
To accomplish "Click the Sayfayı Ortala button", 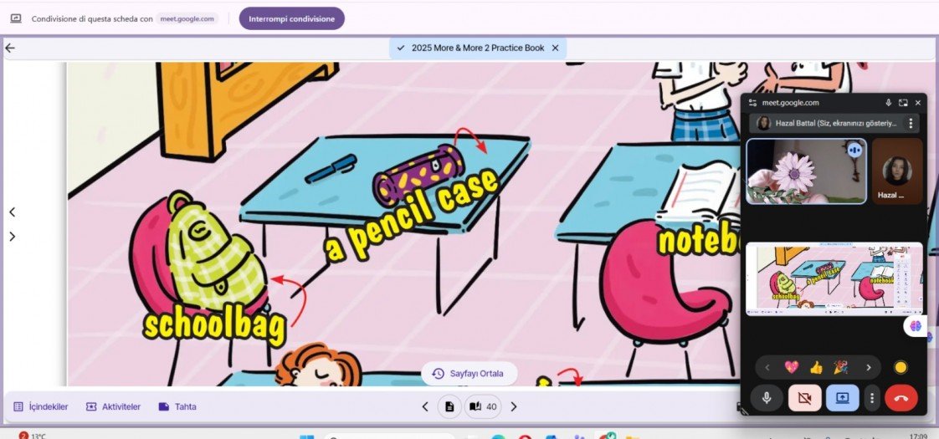I will [x=469, y=374].
